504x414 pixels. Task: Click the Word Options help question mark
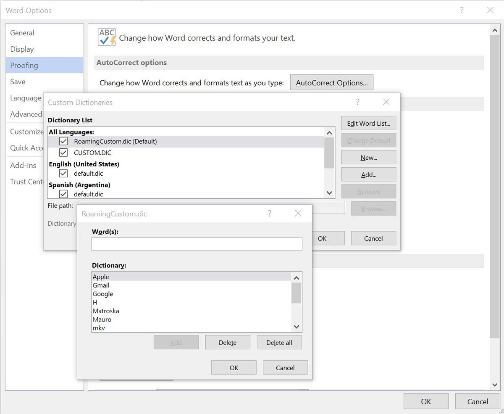pyautogui.click(x=462, y=10)
